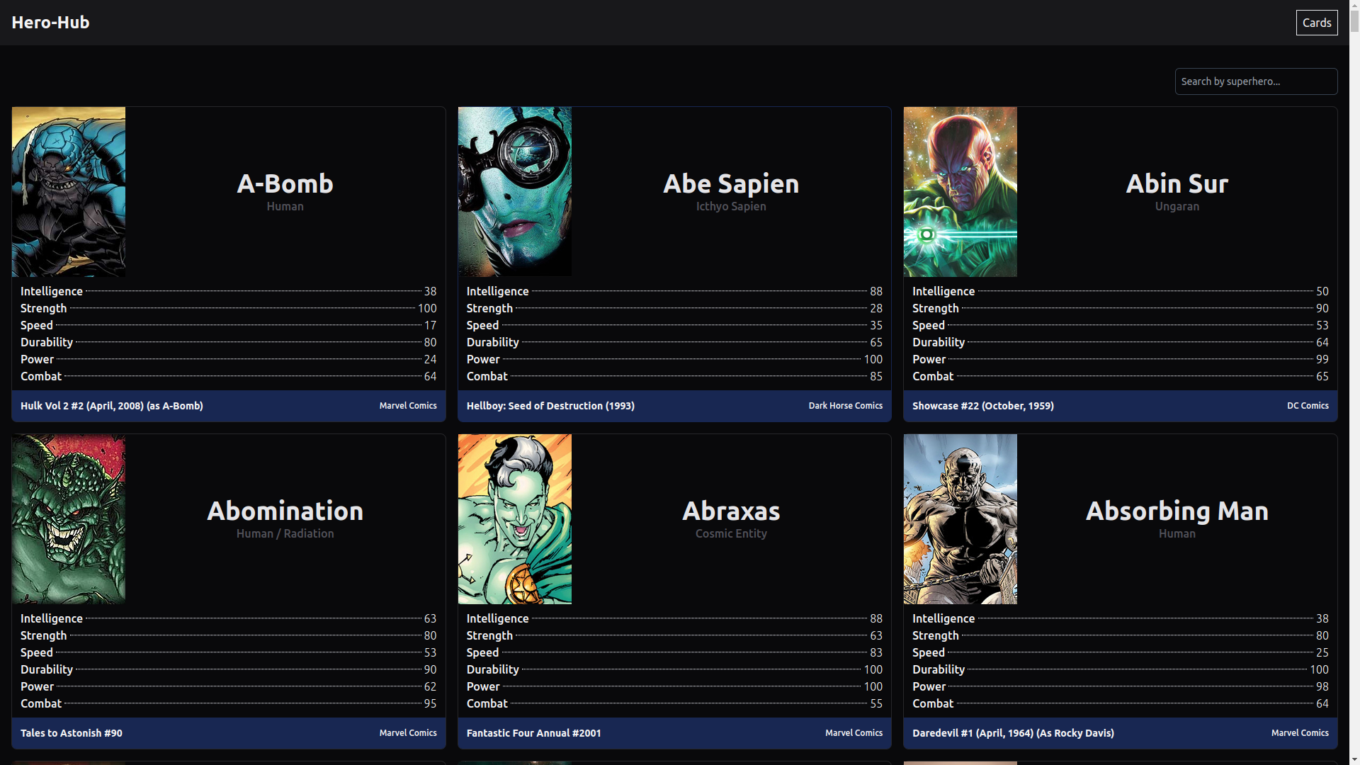Viewport: 1360px width, 765px height.
Task: Click the Abin Sur name heading
Action: coord(1177,183)
